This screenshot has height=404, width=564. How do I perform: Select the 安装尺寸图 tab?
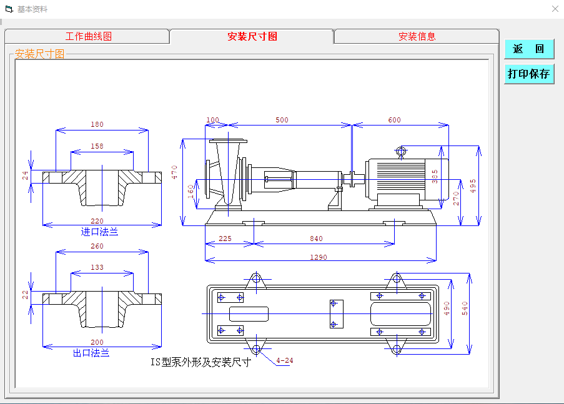point(252,36)
